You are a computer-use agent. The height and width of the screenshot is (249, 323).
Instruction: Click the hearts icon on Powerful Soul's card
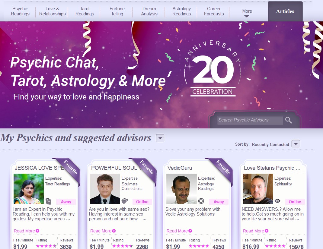point(125,201)
